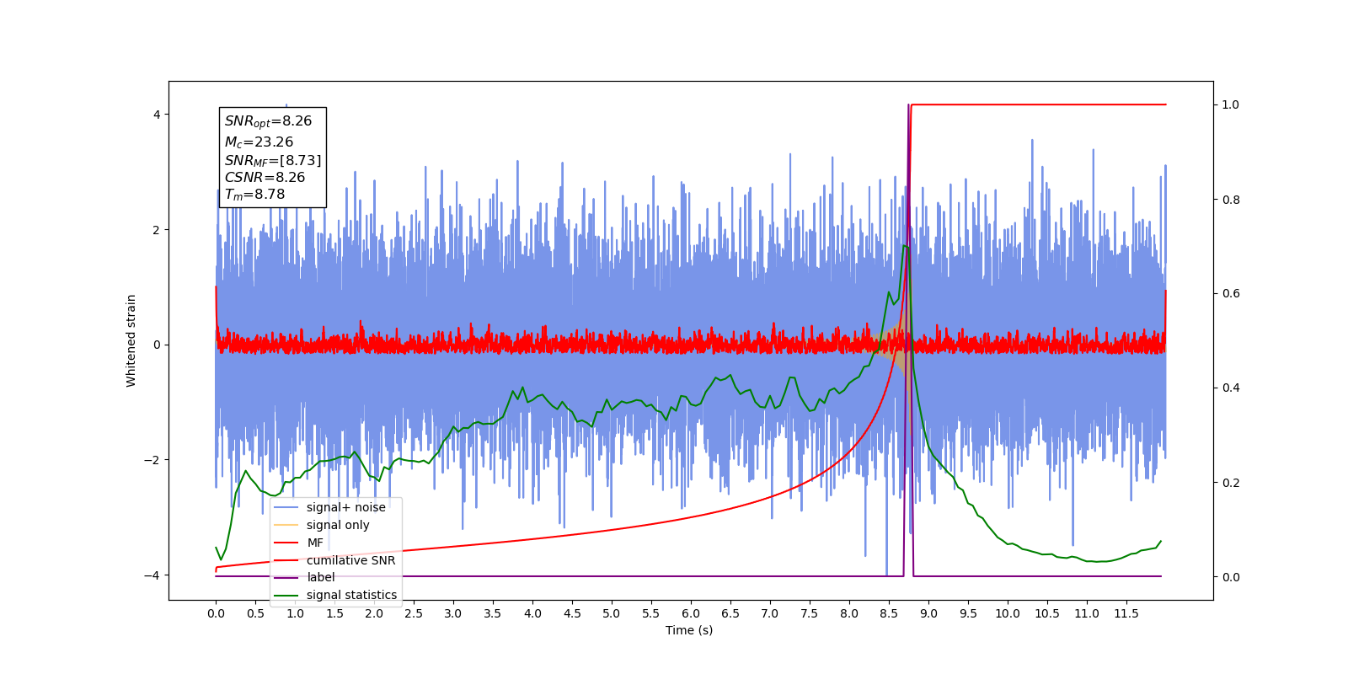Screen dimensions: 1348x674
Task: Click the 0.4 tick on right axis
Action: pyautogui.click(x=1231, y=388)
